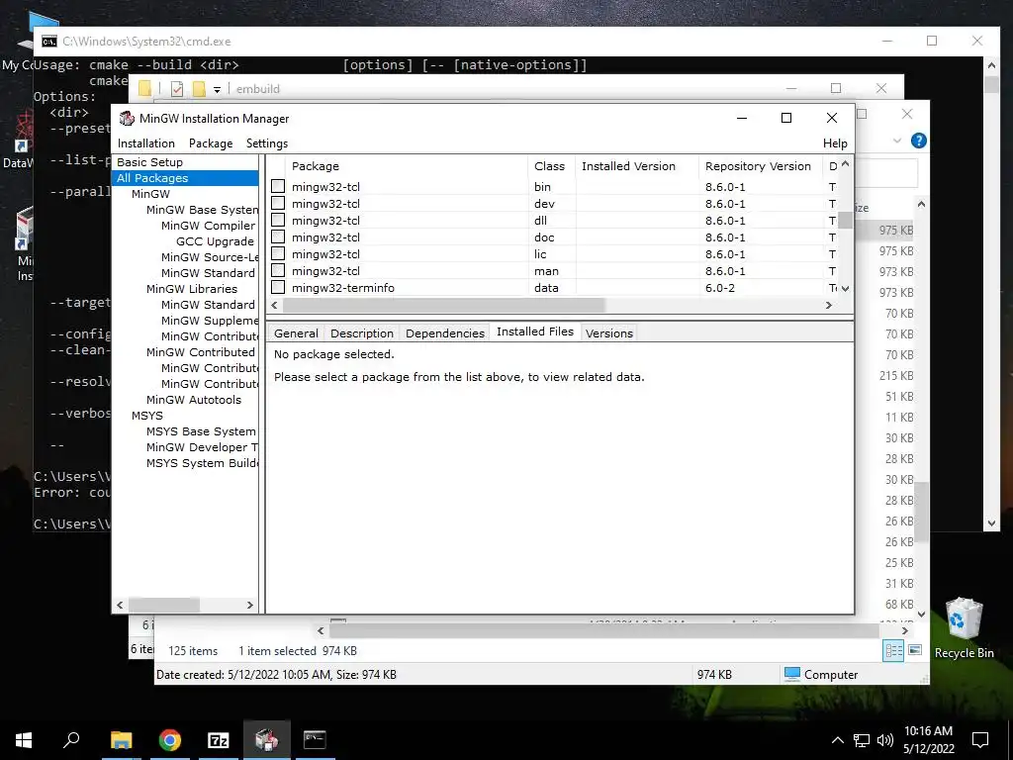Select MinGW Autotools tree node
The image size is (1013, 760).
click(x=194, y=400)
